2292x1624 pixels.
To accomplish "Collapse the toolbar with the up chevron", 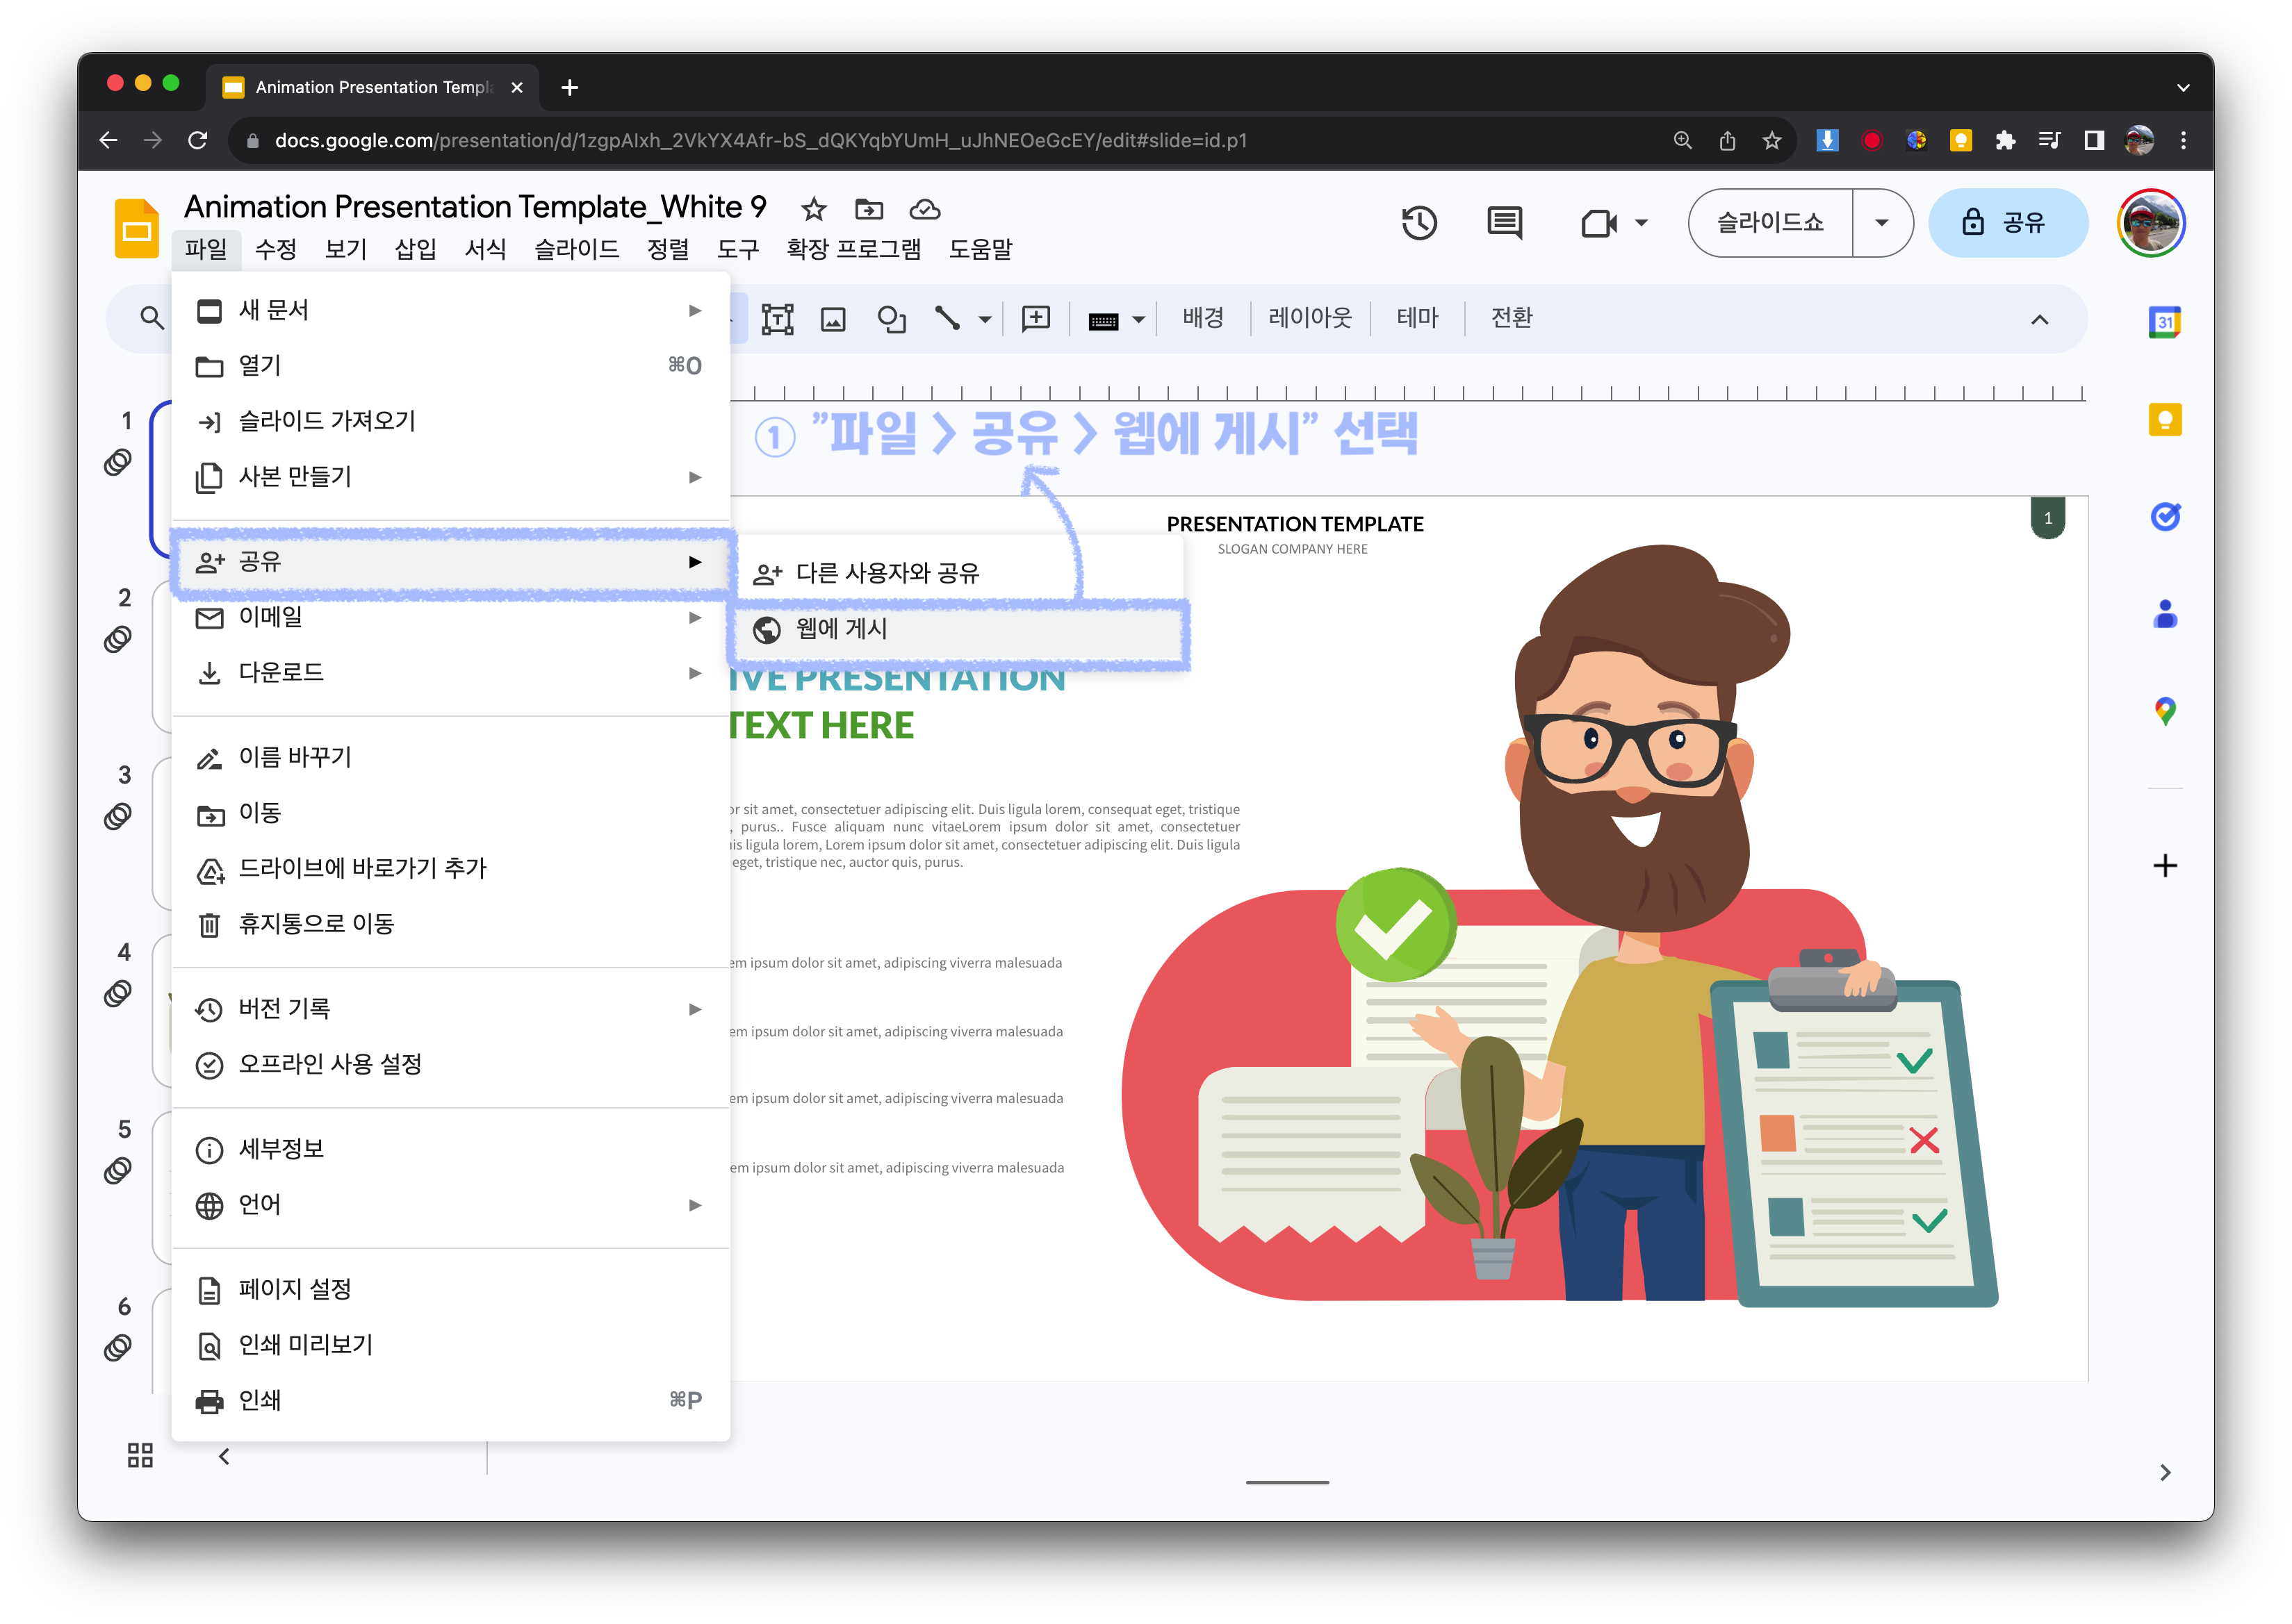I will [x=2039, y=320].
